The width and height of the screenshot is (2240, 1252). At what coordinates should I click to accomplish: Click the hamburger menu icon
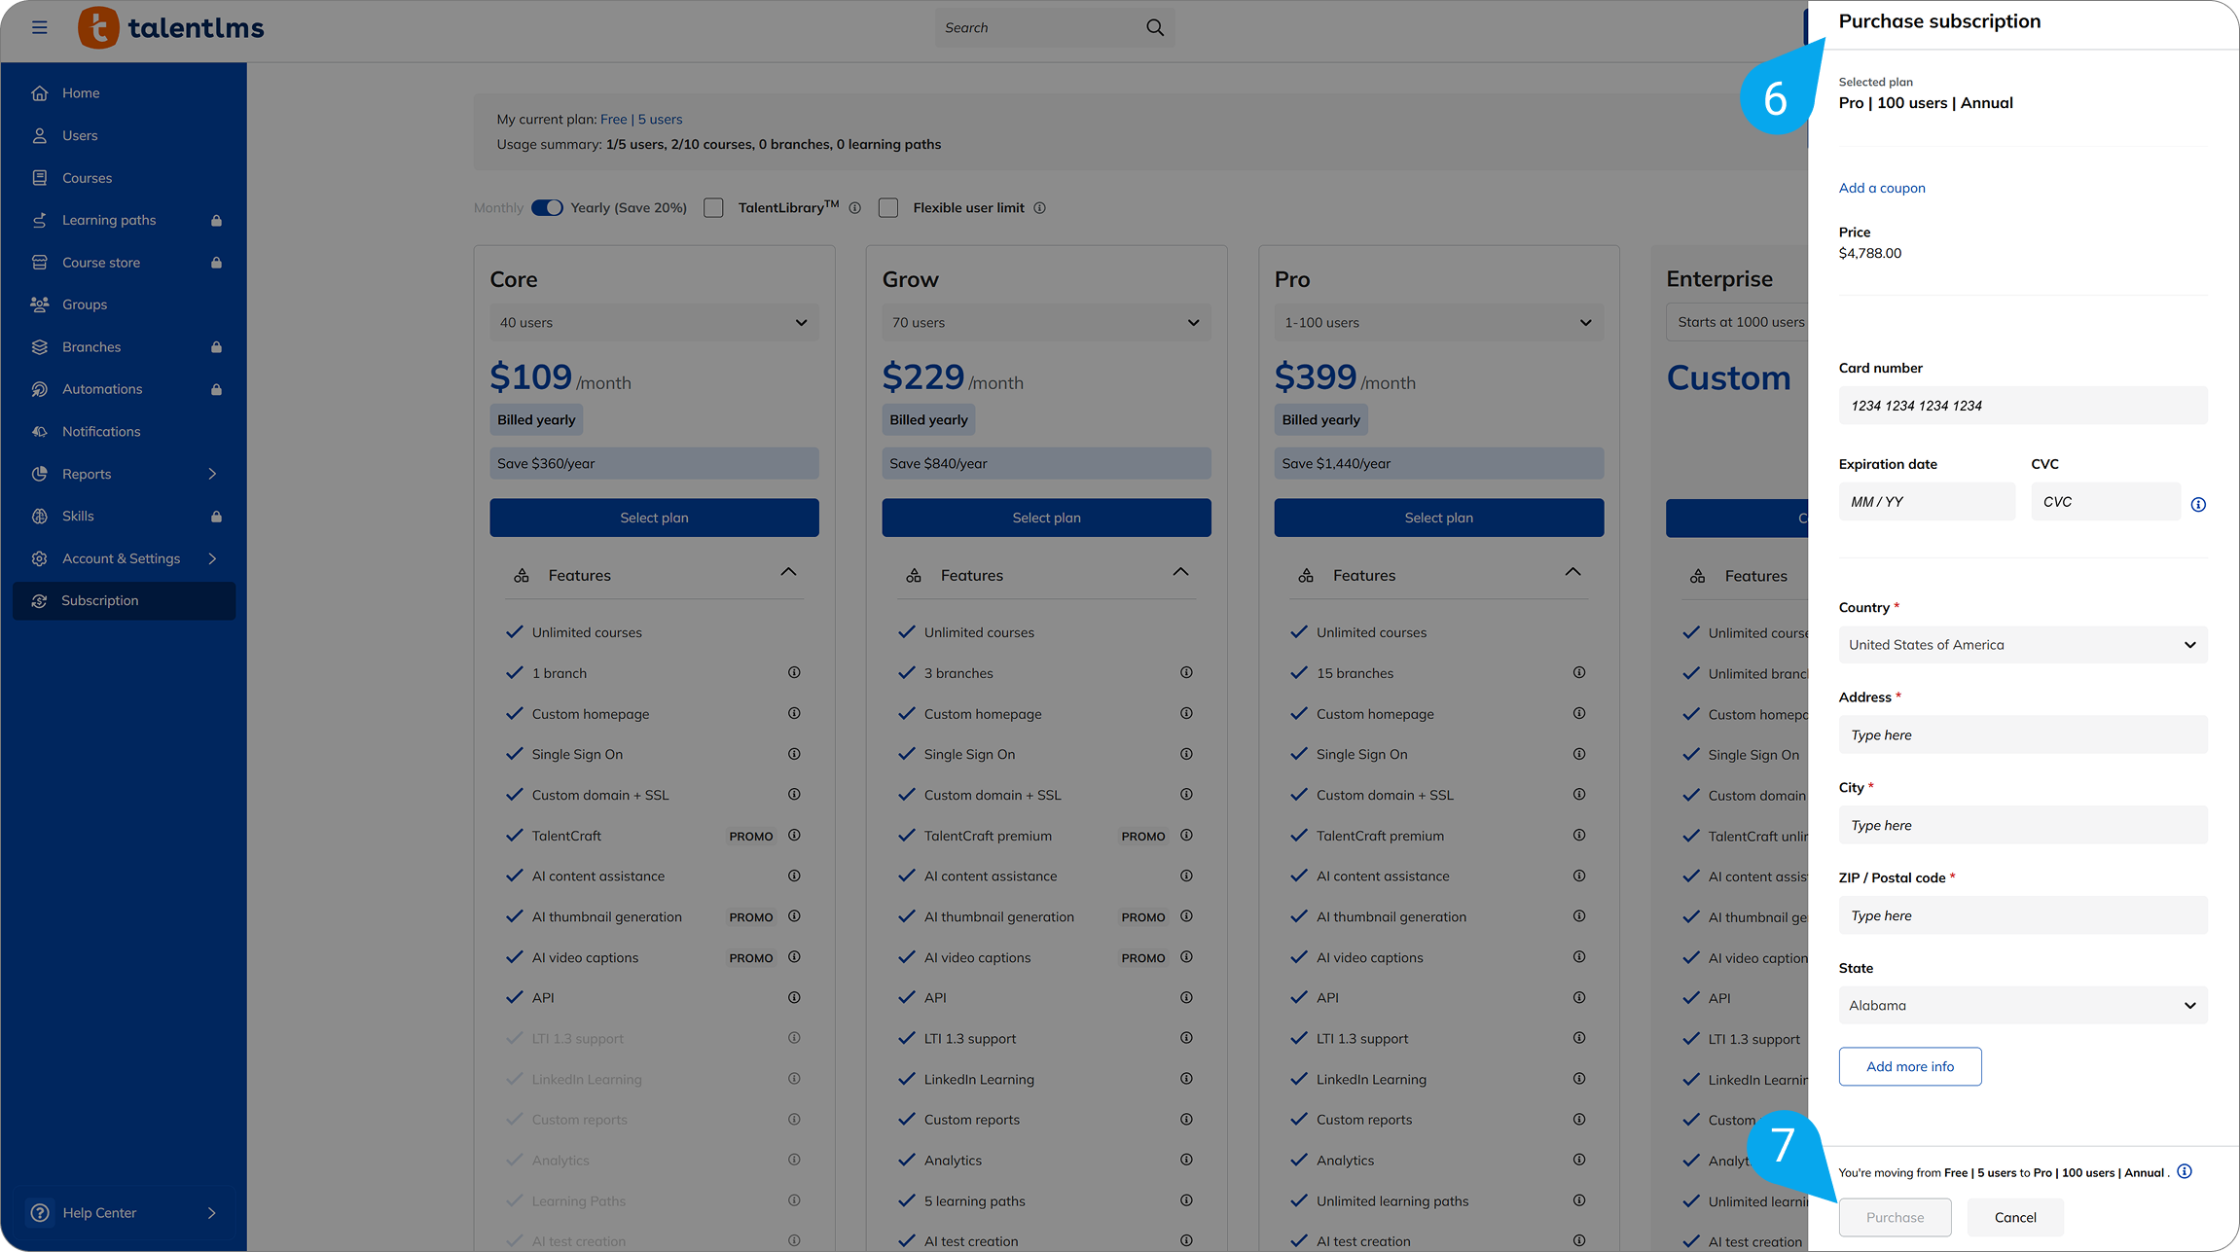[x=40, y=27]
